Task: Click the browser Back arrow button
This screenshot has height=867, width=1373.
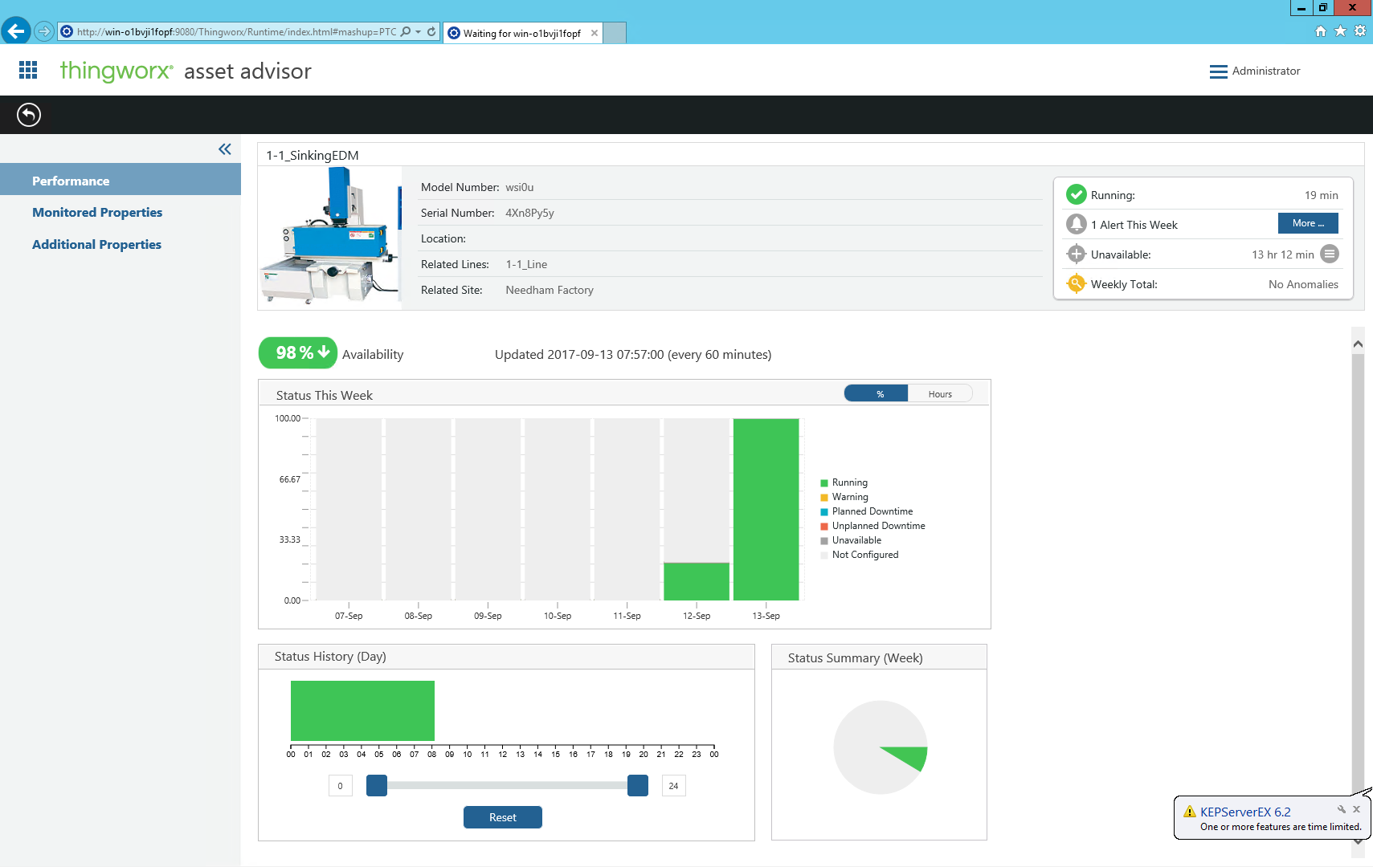Action: pos(15,31)
